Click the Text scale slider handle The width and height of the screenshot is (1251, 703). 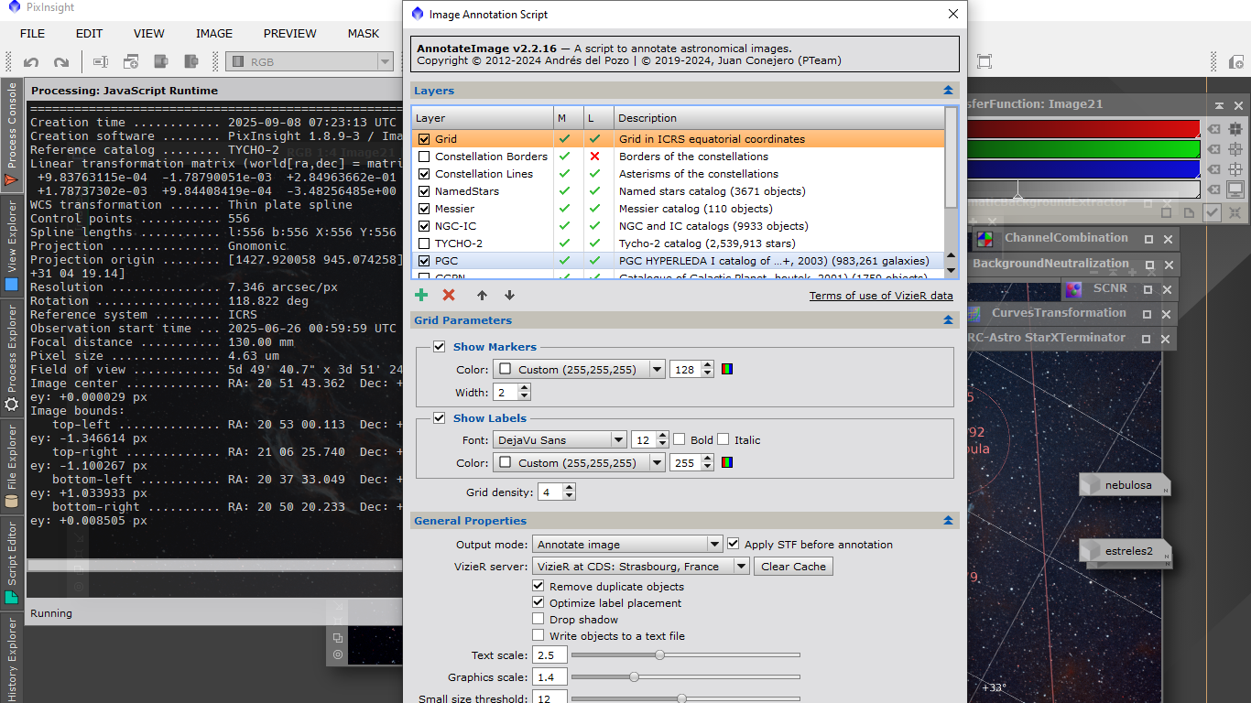tap(659, 655)
